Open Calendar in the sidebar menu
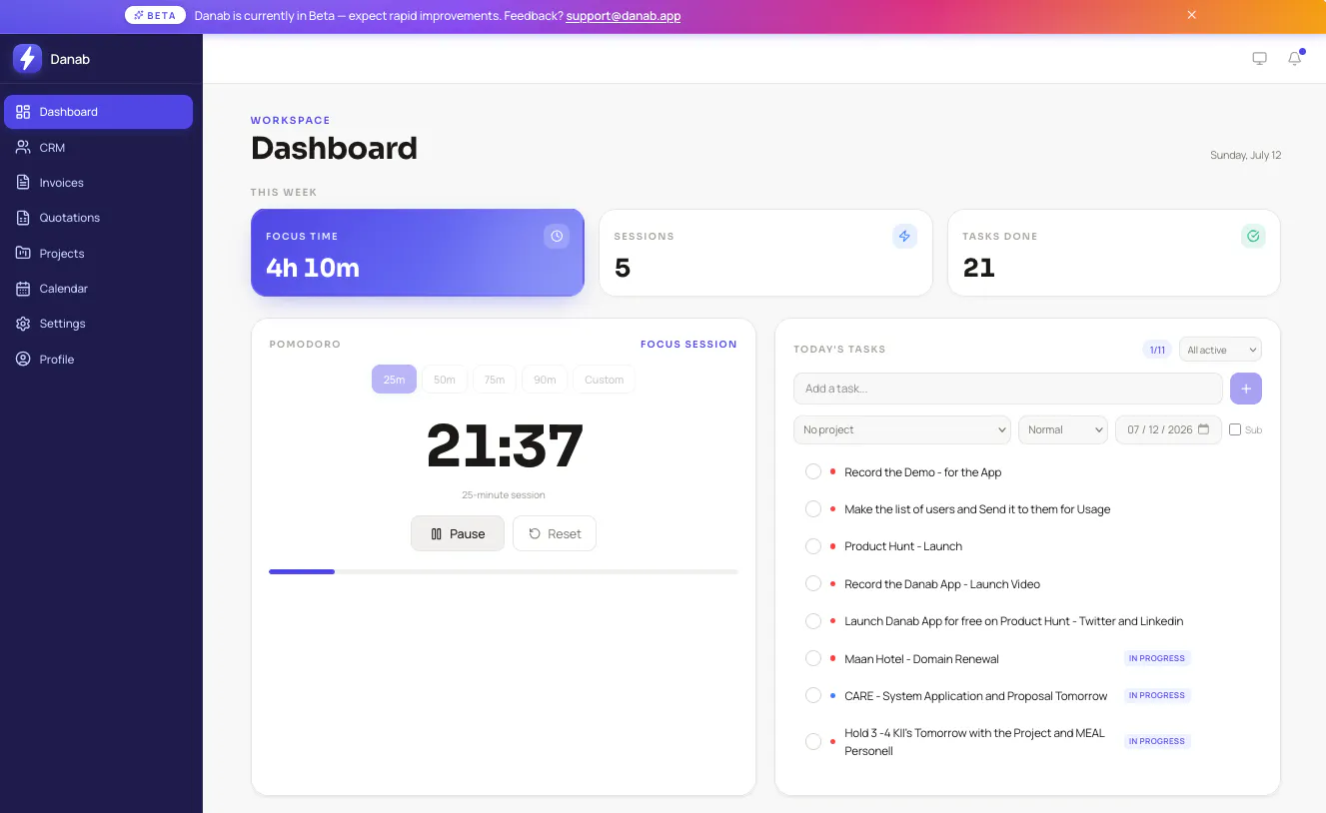The image size is (1326, 813). coord(98,289)
